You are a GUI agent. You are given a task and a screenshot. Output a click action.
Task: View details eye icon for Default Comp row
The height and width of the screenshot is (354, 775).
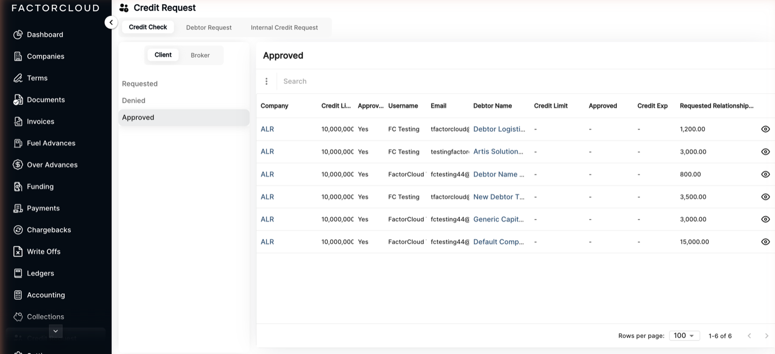[x=765, y=242]
